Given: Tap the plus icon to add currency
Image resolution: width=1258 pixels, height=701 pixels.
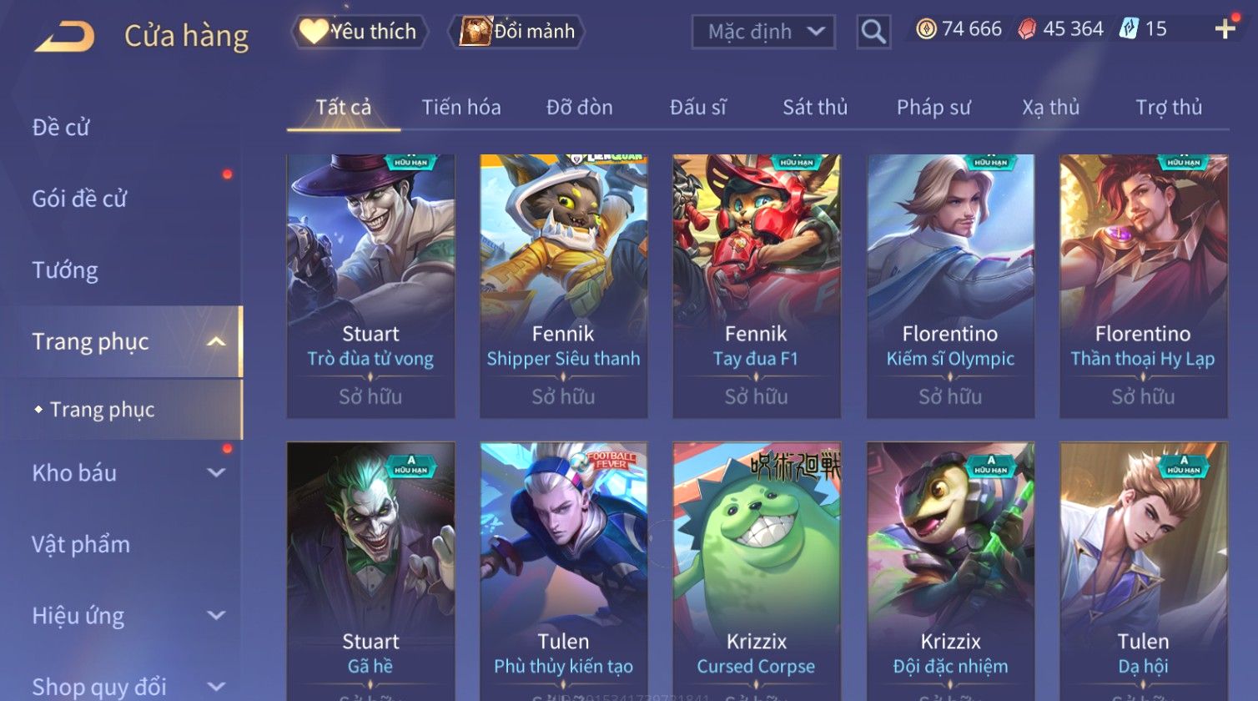Looking at the screenshot, I should point(1225,29).
